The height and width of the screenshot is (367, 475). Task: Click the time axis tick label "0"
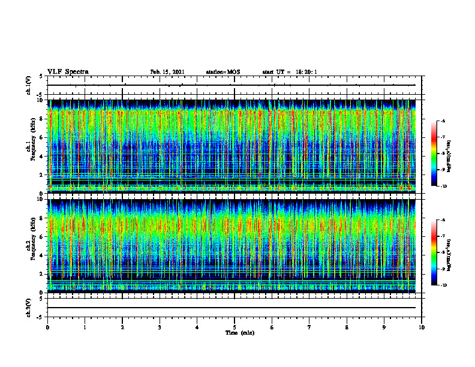pos(47,327)
